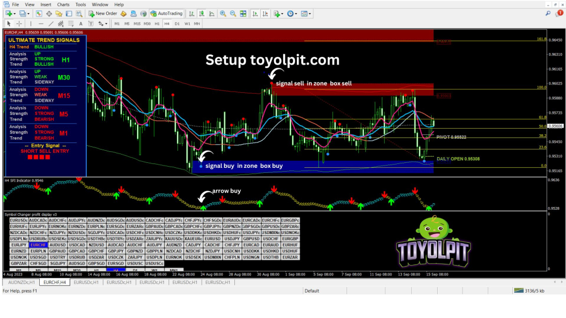
Task: Open the search magnifier icon
Action: (548, 13)
